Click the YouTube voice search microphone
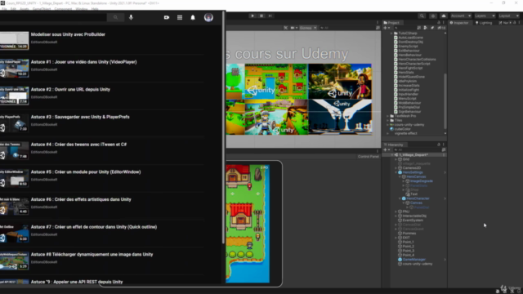Image resolution: width=523 pixels, height=294 pixels. [131, 17]
